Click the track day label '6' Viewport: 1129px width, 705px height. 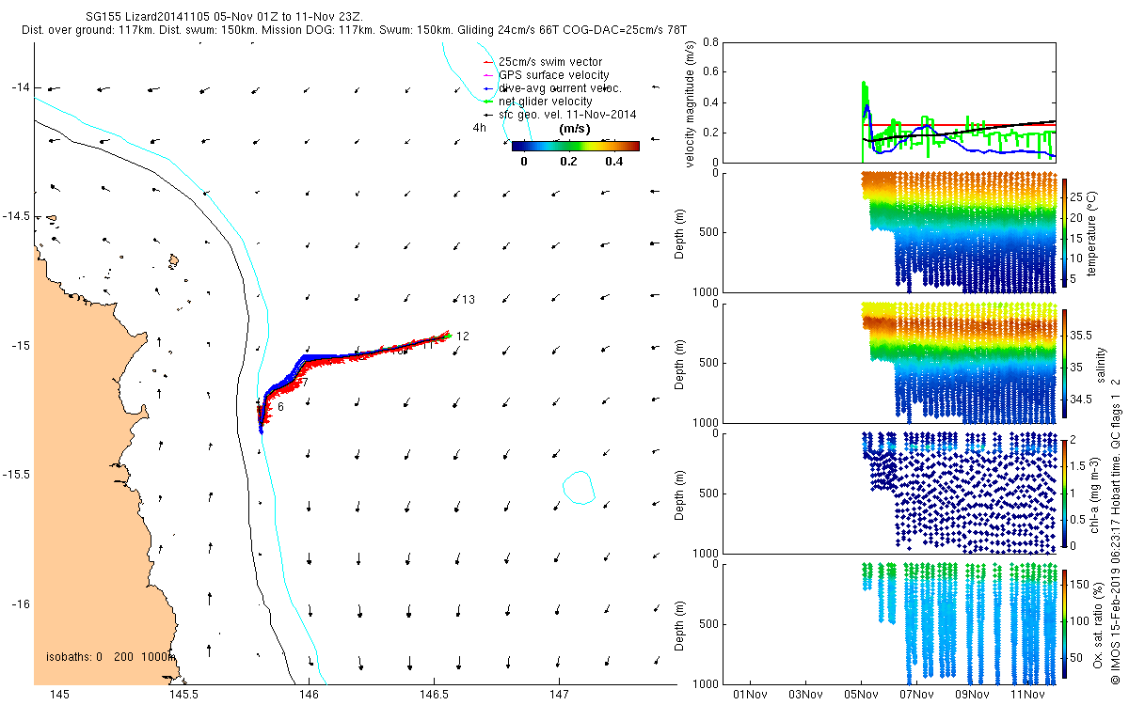[x=280, y=406]
